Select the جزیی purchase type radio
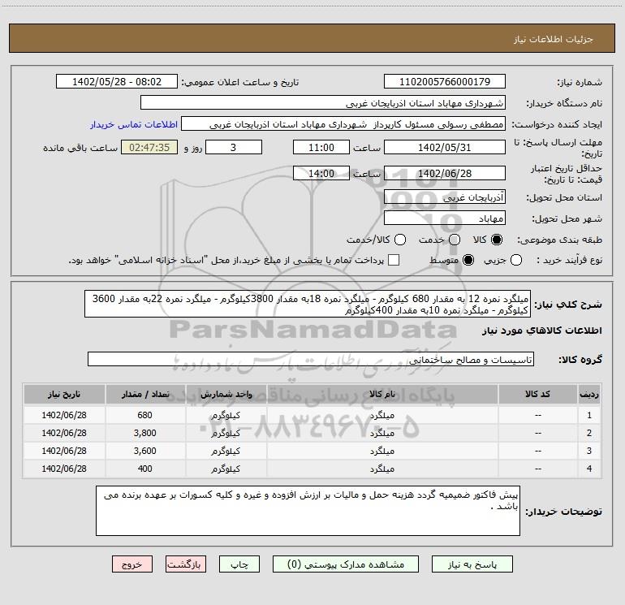This screenshot has width=625, height=605. [x=516, y=261]
